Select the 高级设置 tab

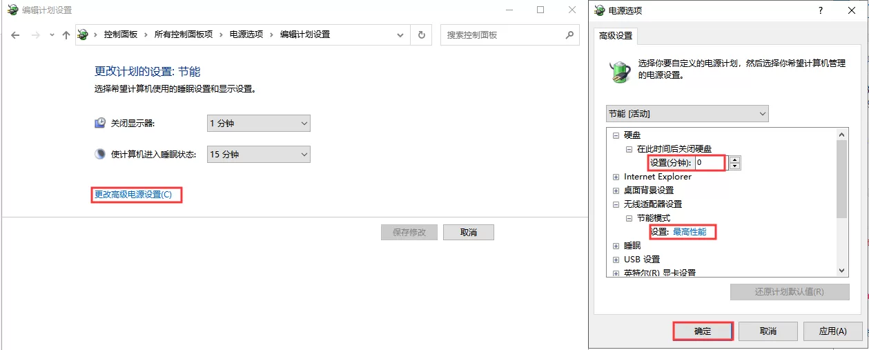(x=616, y=36)
